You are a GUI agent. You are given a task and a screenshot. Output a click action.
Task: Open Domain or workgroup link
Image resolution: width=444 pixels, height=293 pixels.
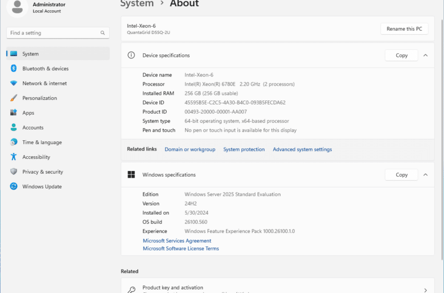click(190, 149)
